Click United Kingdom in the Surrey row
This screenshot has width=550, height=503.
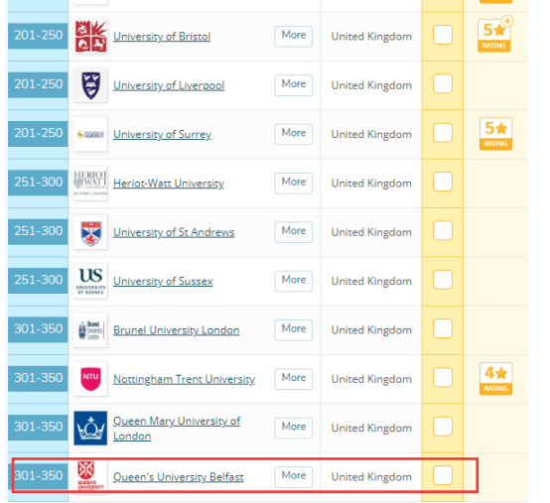(x=371, y=134)
